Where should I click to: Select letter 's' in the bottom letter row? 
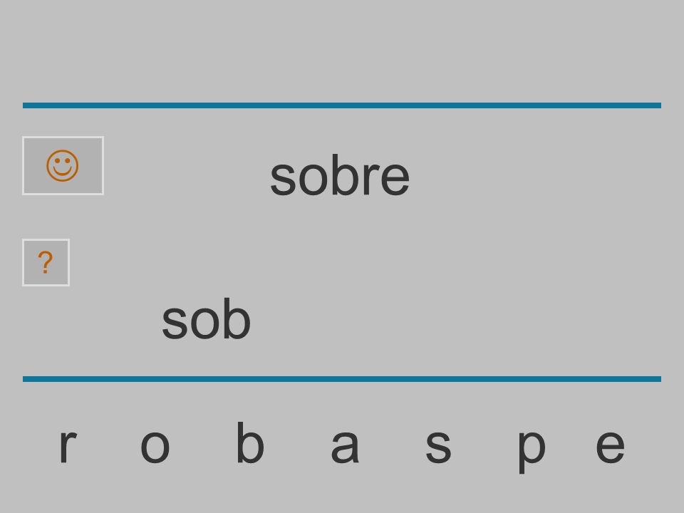pyautogui.click(x=438, y=446)
